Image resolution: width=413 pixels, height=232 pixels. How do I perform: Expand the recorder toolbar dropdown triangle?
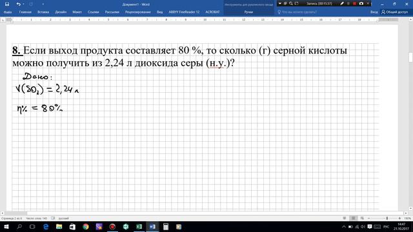pyautogui.click(x=280, y=4)
